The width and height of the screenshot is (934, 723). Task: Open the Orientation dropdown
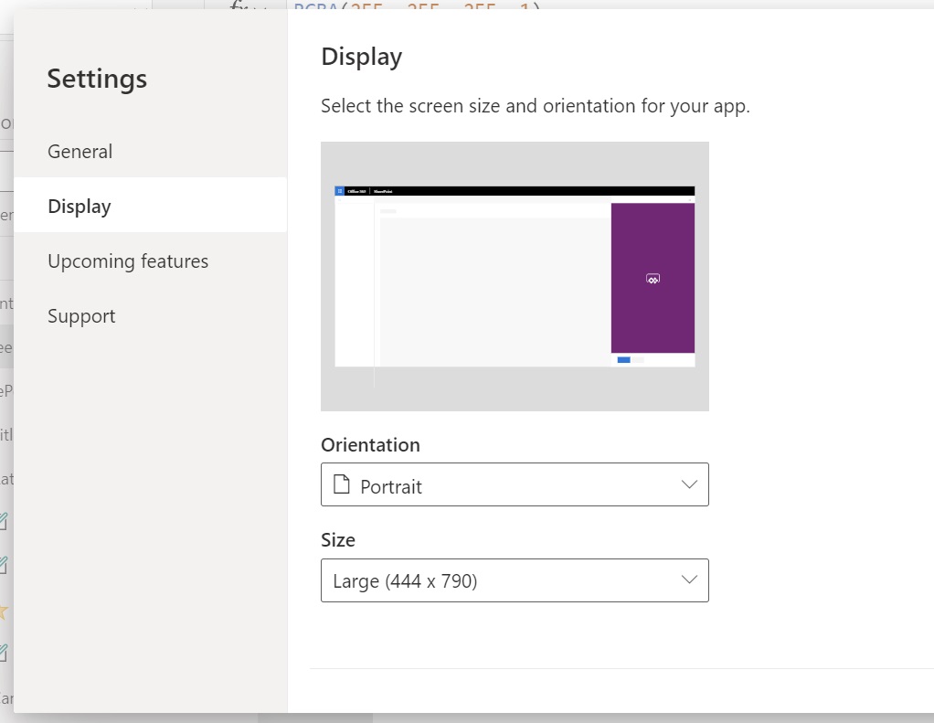(515, 485)
